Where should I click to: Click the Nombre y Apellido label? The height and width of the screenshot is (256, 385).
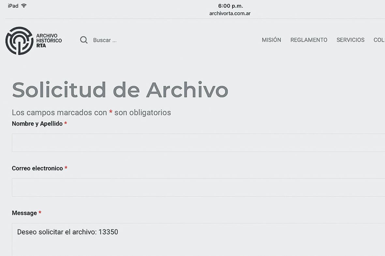(37, 124)
